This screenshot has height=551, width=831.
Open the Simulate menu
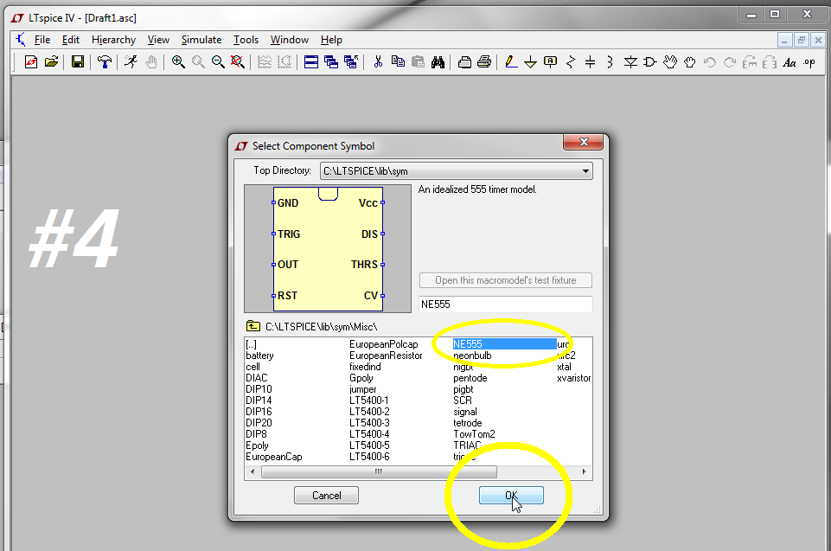pyautogui.click(x=201, y=40)
